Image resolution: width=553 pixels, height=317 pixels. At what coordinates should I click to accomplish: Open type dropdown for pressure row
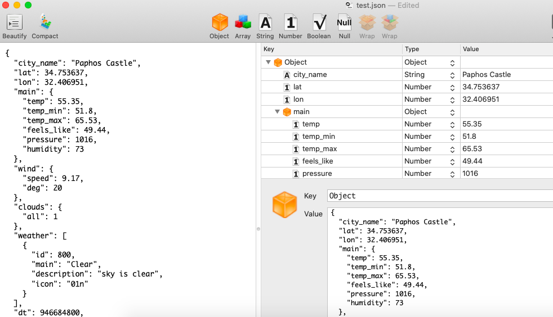(x=452, y=174)
